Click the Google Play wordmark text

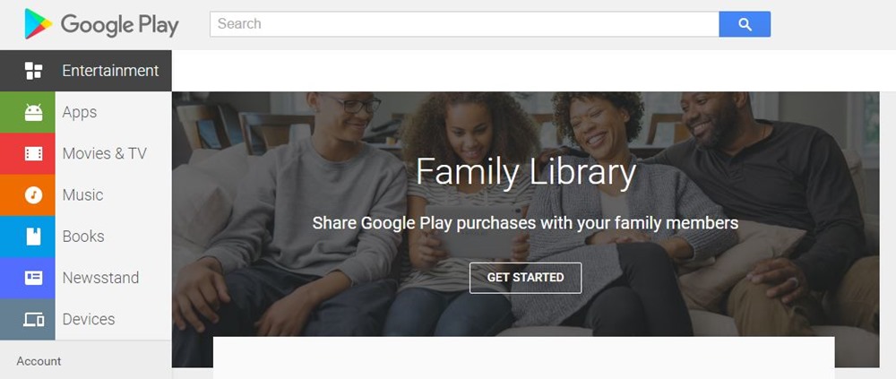point(120,25)
